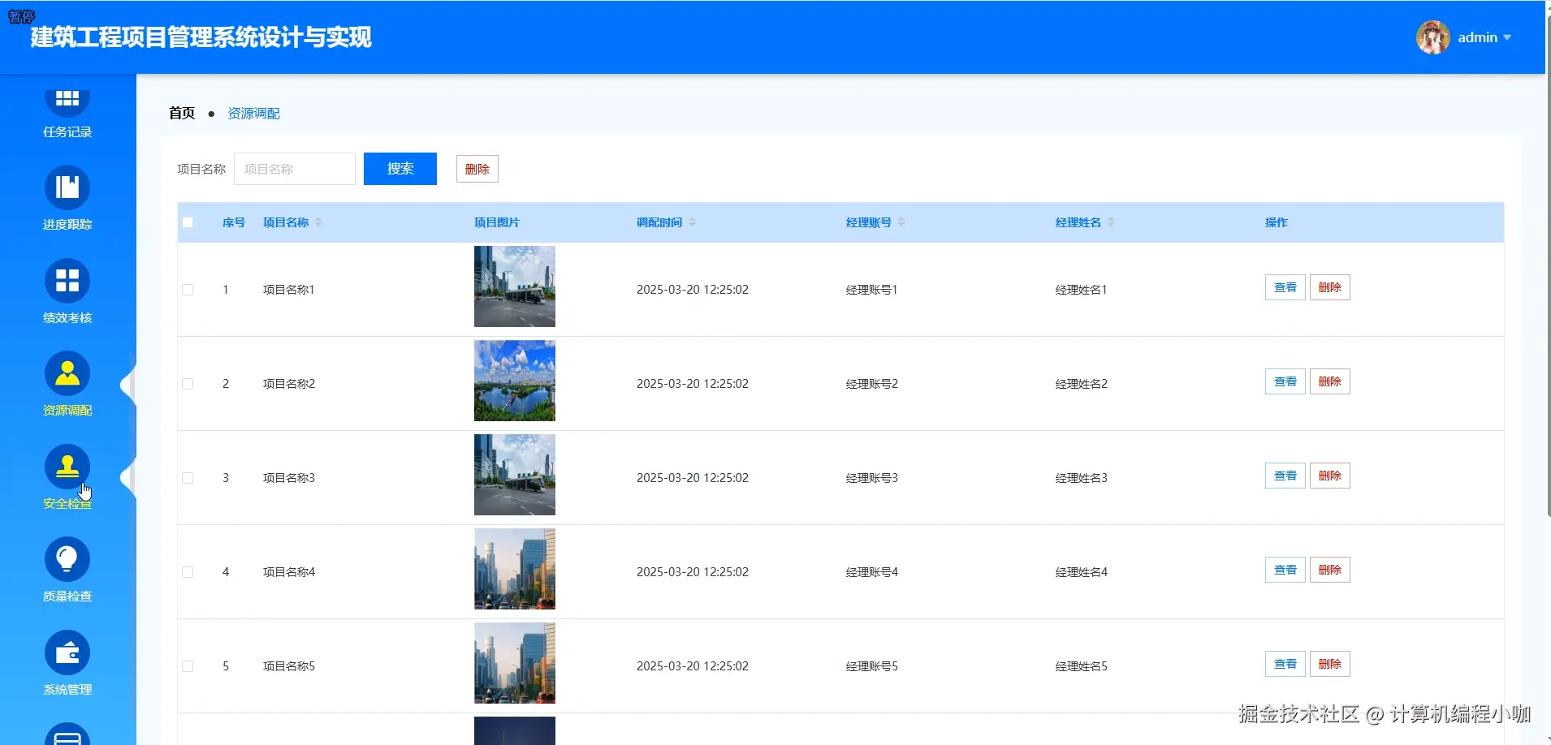
Task: Open the 项目名称4 project image
Action: point(515,569)
